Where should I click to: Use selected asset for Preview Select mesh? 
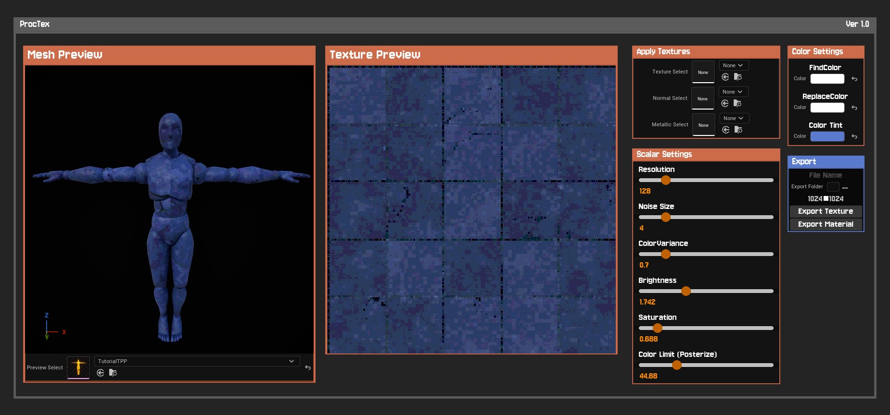pyautogui.click(x=101, y=373)
